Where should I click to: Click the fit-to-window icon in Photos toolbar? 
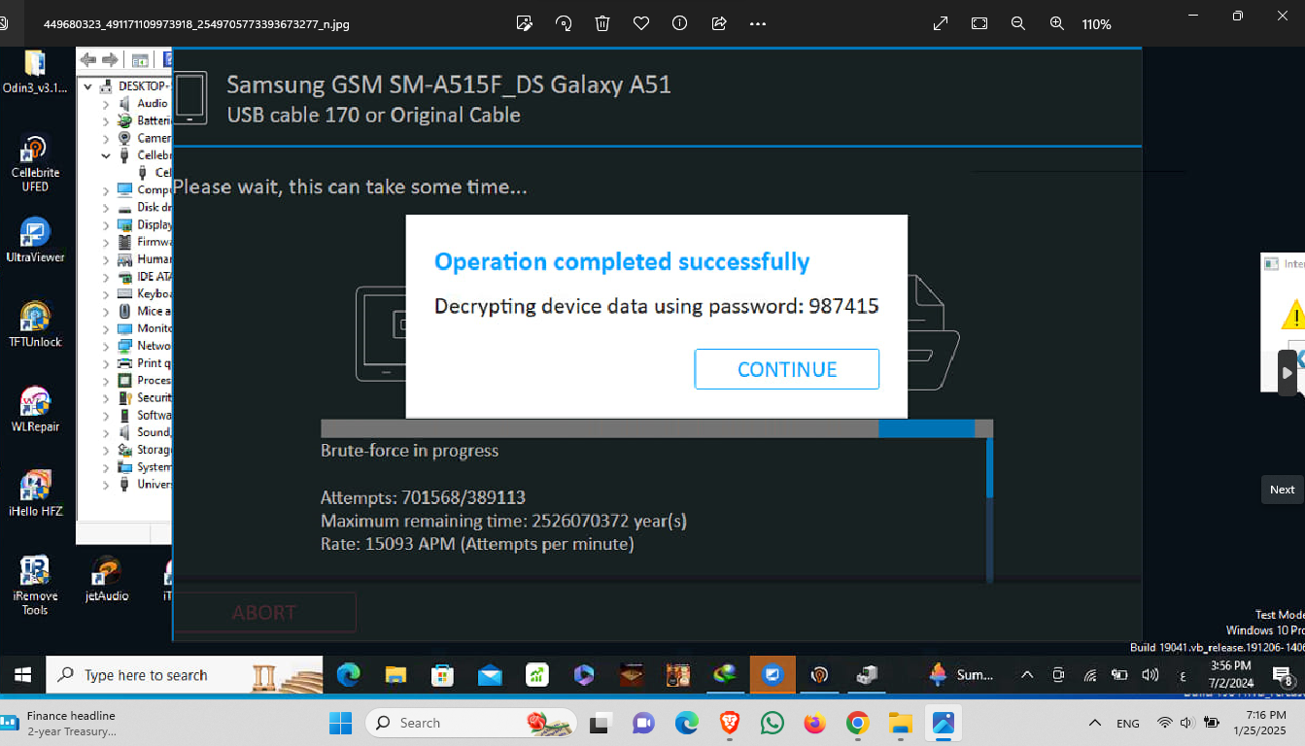tap(979, 23)
